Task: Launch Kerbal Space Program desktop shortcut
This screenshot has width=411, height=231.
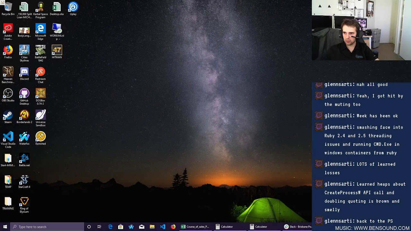Action: pyautogui.click(x=40, y=10)
